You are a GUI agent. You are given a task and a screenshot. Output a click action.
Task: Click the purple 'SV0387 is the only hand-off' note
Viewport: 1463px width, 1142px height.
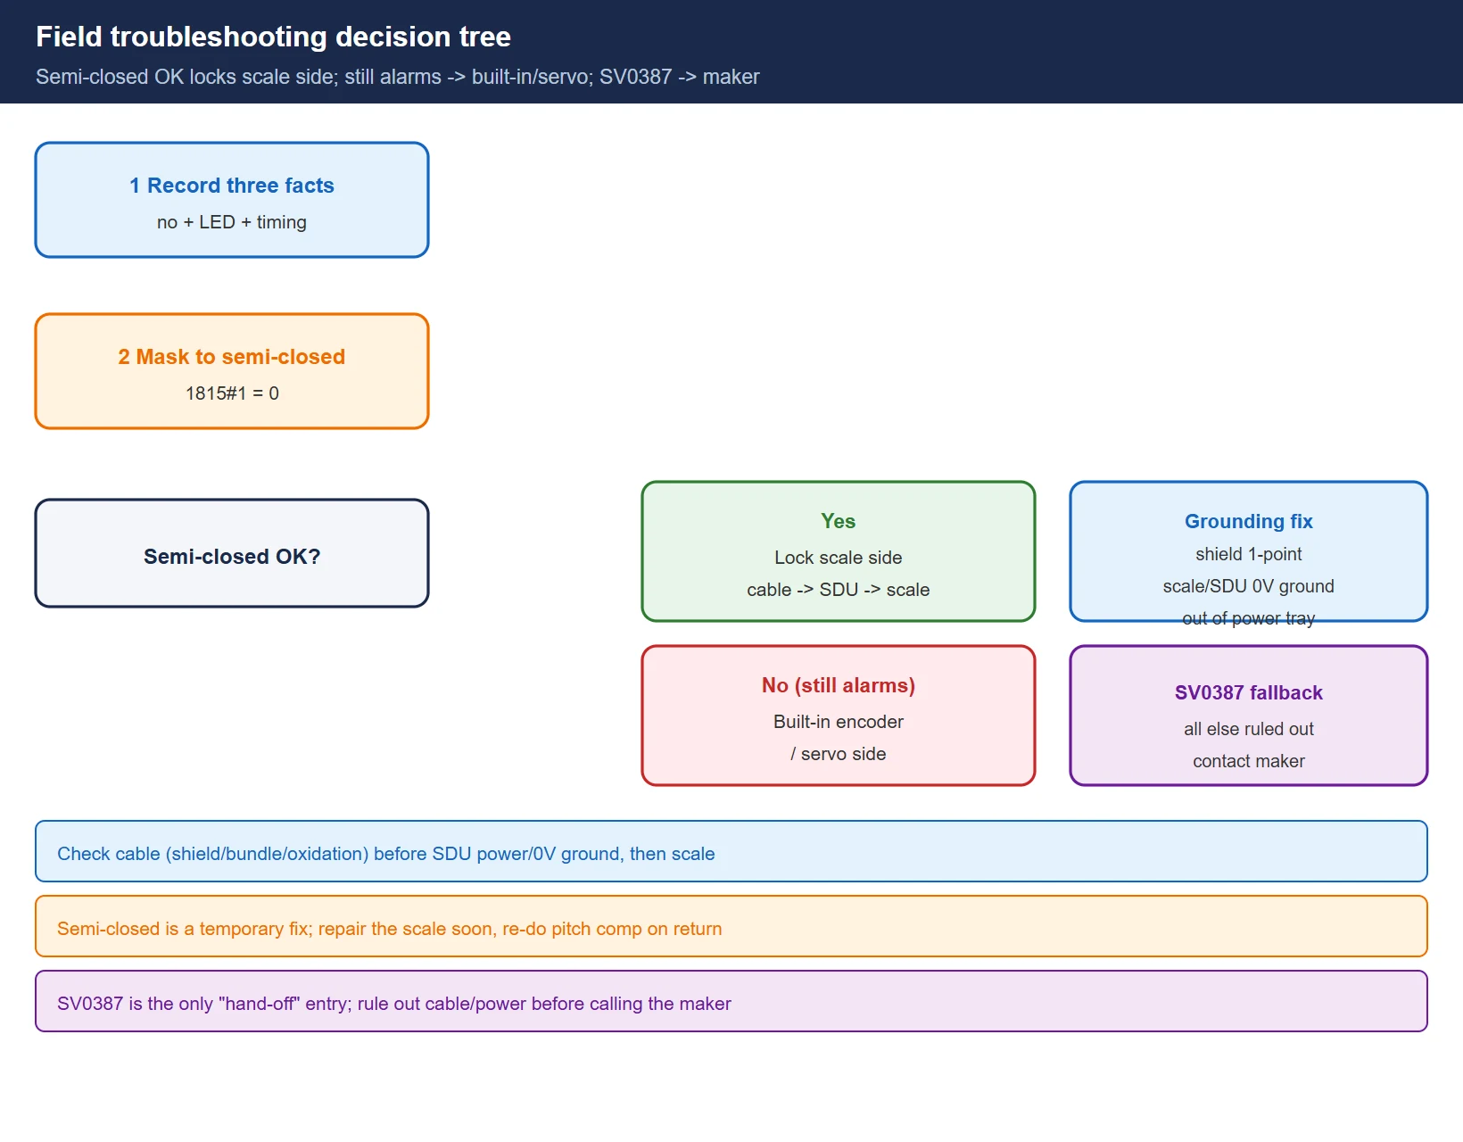(x=731, y=1001)
